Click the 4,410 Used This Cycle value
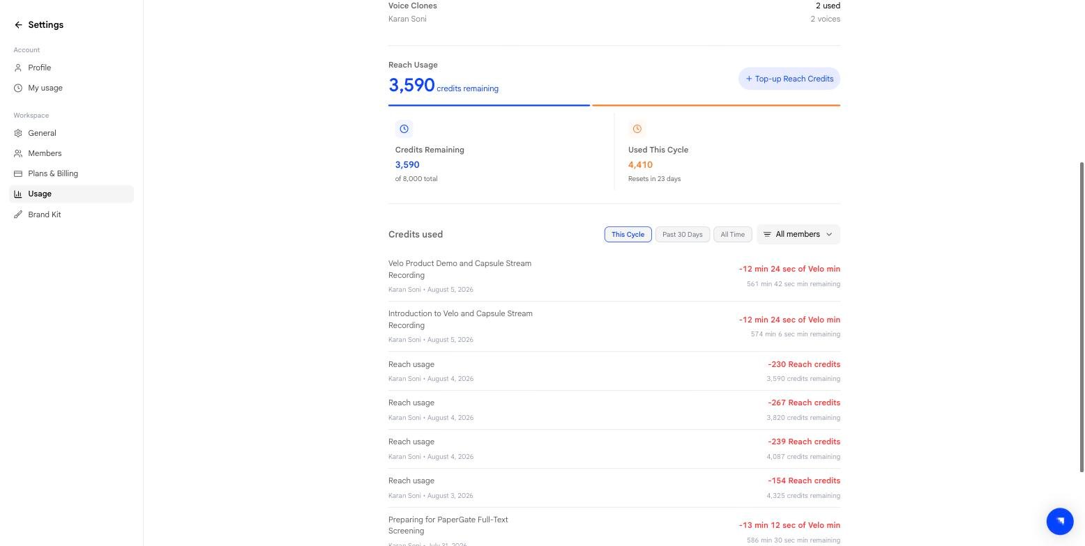Viewport: 1085px width, 546px height. pos(640,165)
